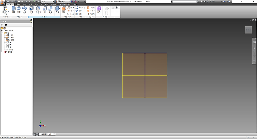The image size is (257, 139).
Task: Open the material dropdown showing 일반
Action: point(47,1)
